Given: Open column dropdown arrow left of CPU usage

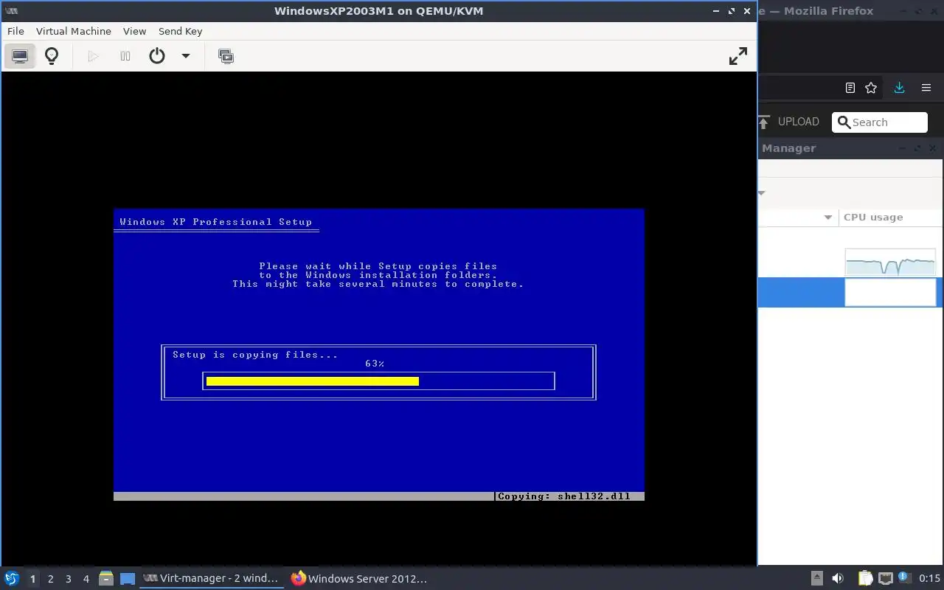Looking at the screenshot, I should coord(827,218).
